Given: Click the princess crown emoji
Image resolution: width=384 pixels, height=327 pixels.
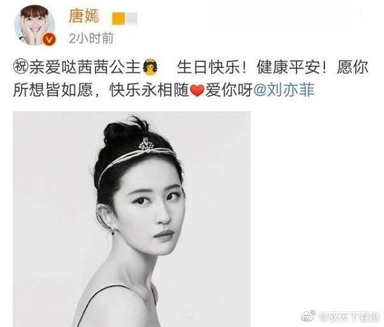Looking at the screenshot, I should 150,67.
